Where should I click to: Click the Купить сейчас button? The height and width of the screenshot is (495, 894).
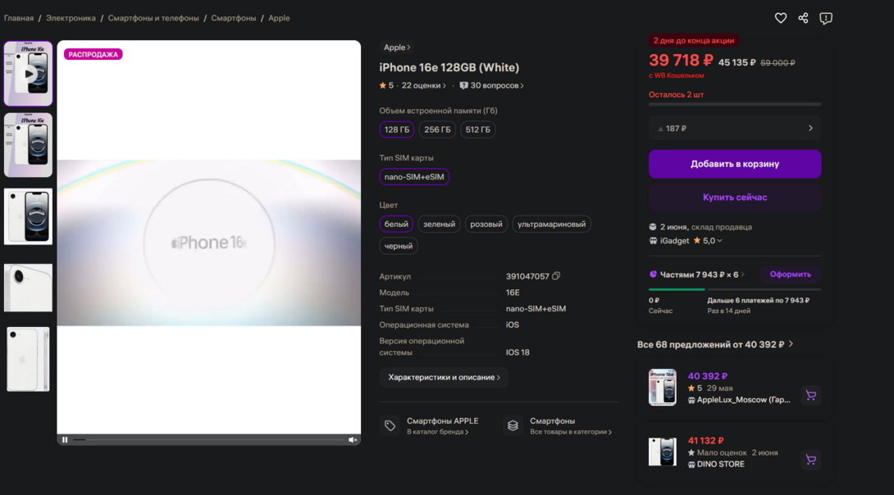click(x=734, y=198)
